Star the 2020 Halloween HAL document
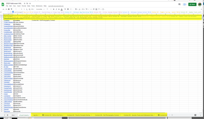204x119 pixels. click(x=24, y=4)
